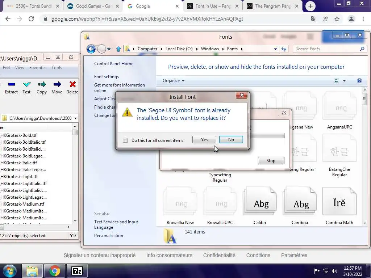The image size is (371, 278).
Task: Open the Organize dropdown menu
Action: coord(174,81)
